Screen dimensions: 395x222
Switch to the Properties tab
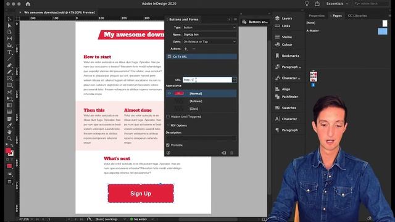317,15
